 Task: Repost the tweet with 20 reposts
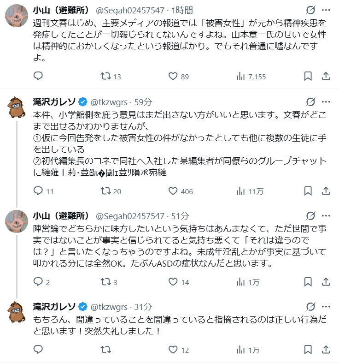coord(105,191)
